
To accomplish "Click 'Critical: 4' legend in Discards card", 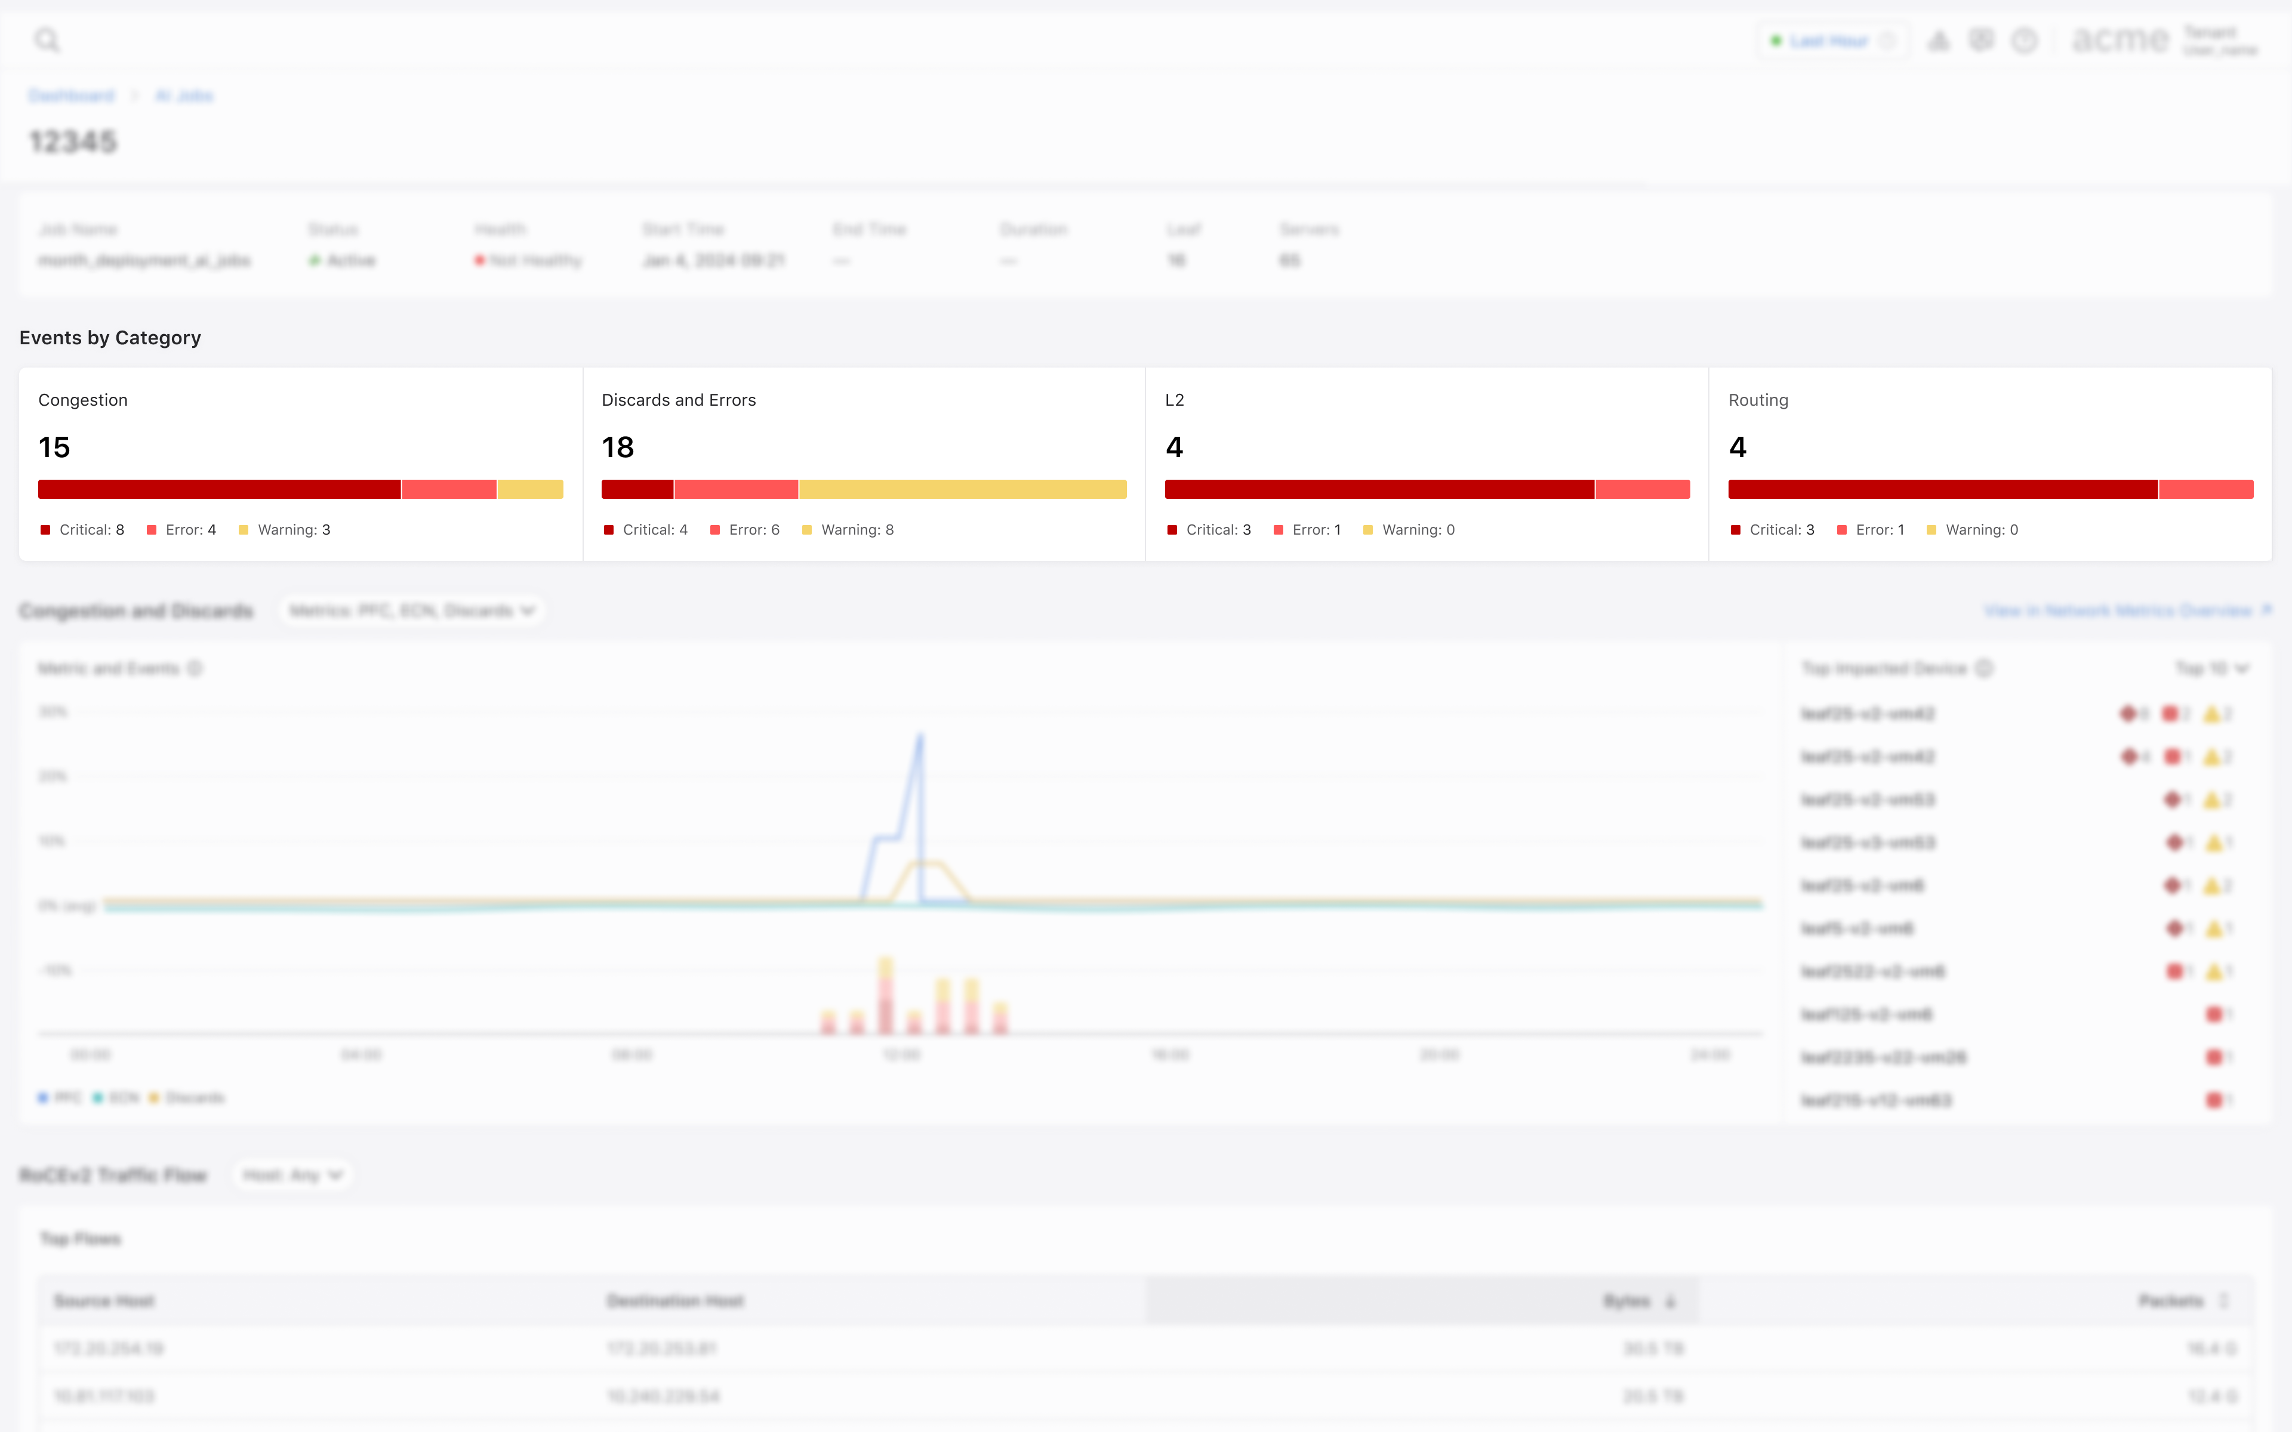I will (x=646, y=529).
